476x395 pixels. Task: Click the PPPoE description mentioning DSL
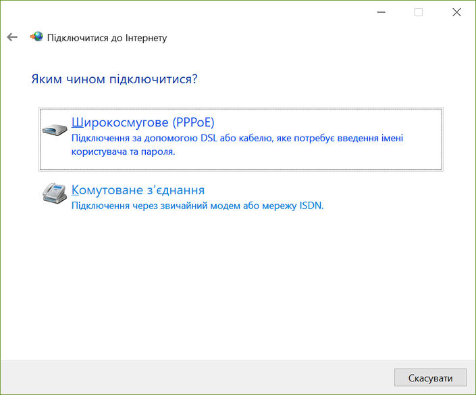pos(237,145)
